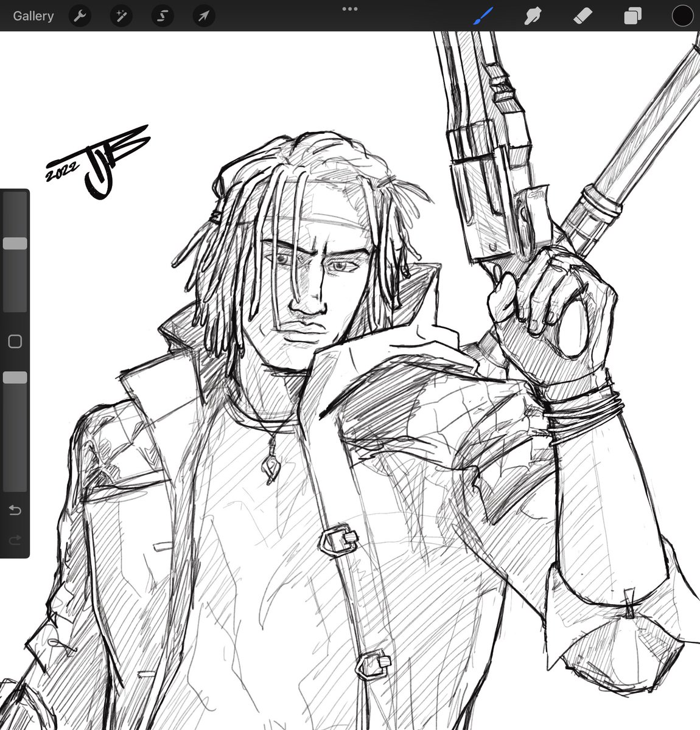Activate the Transform arrow tool
The image size is (700, 730).
pyautogui.click(x=203, y=16)
